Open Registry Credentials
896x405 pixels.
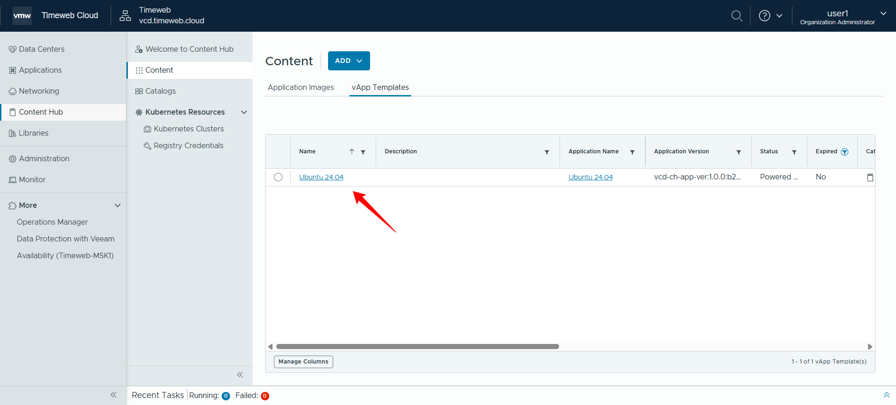(x=189, y=145)
